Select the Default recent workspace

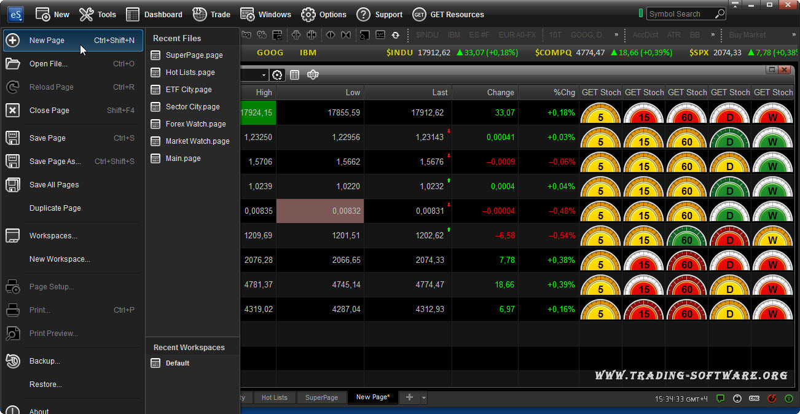click(177, 363)
